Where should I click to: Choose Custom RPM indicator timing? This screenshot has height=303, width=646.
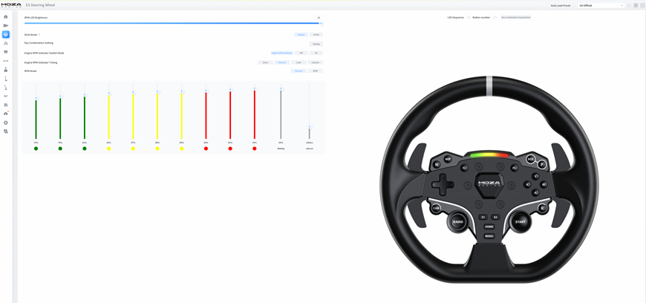click(315, 62)
